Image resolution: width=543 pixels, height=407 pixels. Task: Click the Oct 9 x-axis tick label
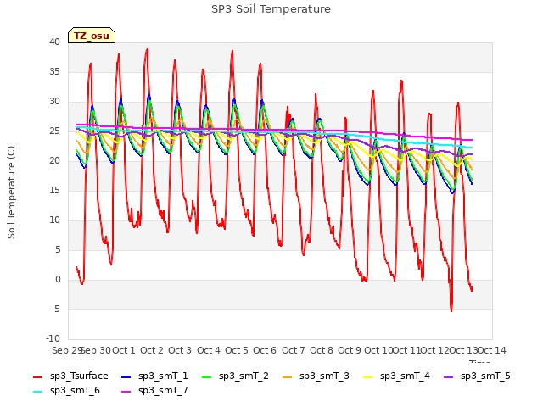click(x=350, y=350)
